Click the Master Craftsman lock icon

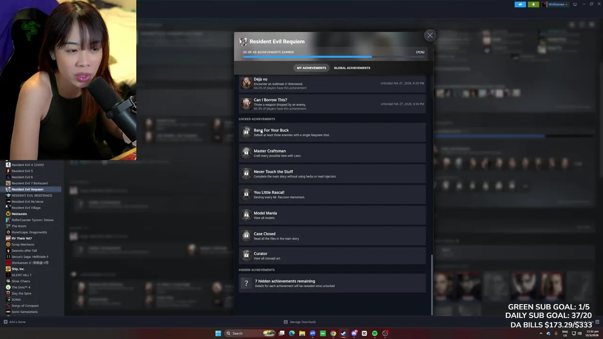coord(246,153)
